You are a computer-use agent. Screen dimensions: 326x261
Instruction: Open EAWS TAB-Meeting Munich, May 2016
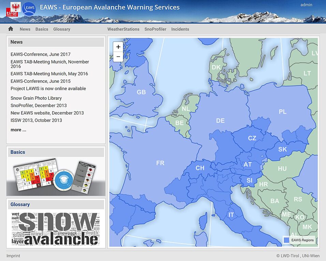(49, 74)
